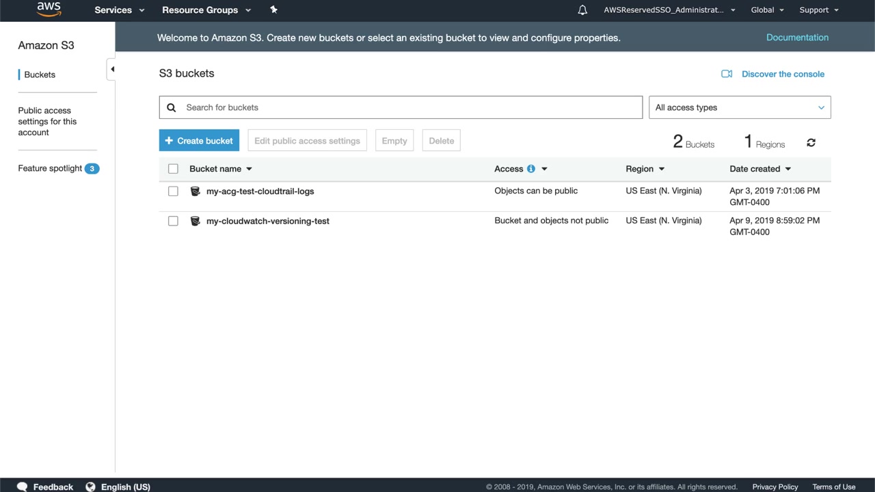Click Region cell of my-acg-test-cloudtrail-logs row
The height and width of the screenshot is (492, 875).
click(x=664, y=191)
